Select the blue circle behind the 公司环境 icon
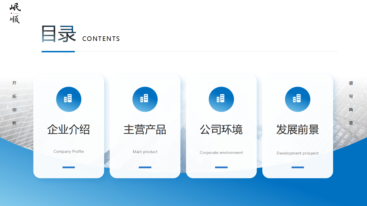This screenshot has width=367, height=206. [x=221, y=99]
